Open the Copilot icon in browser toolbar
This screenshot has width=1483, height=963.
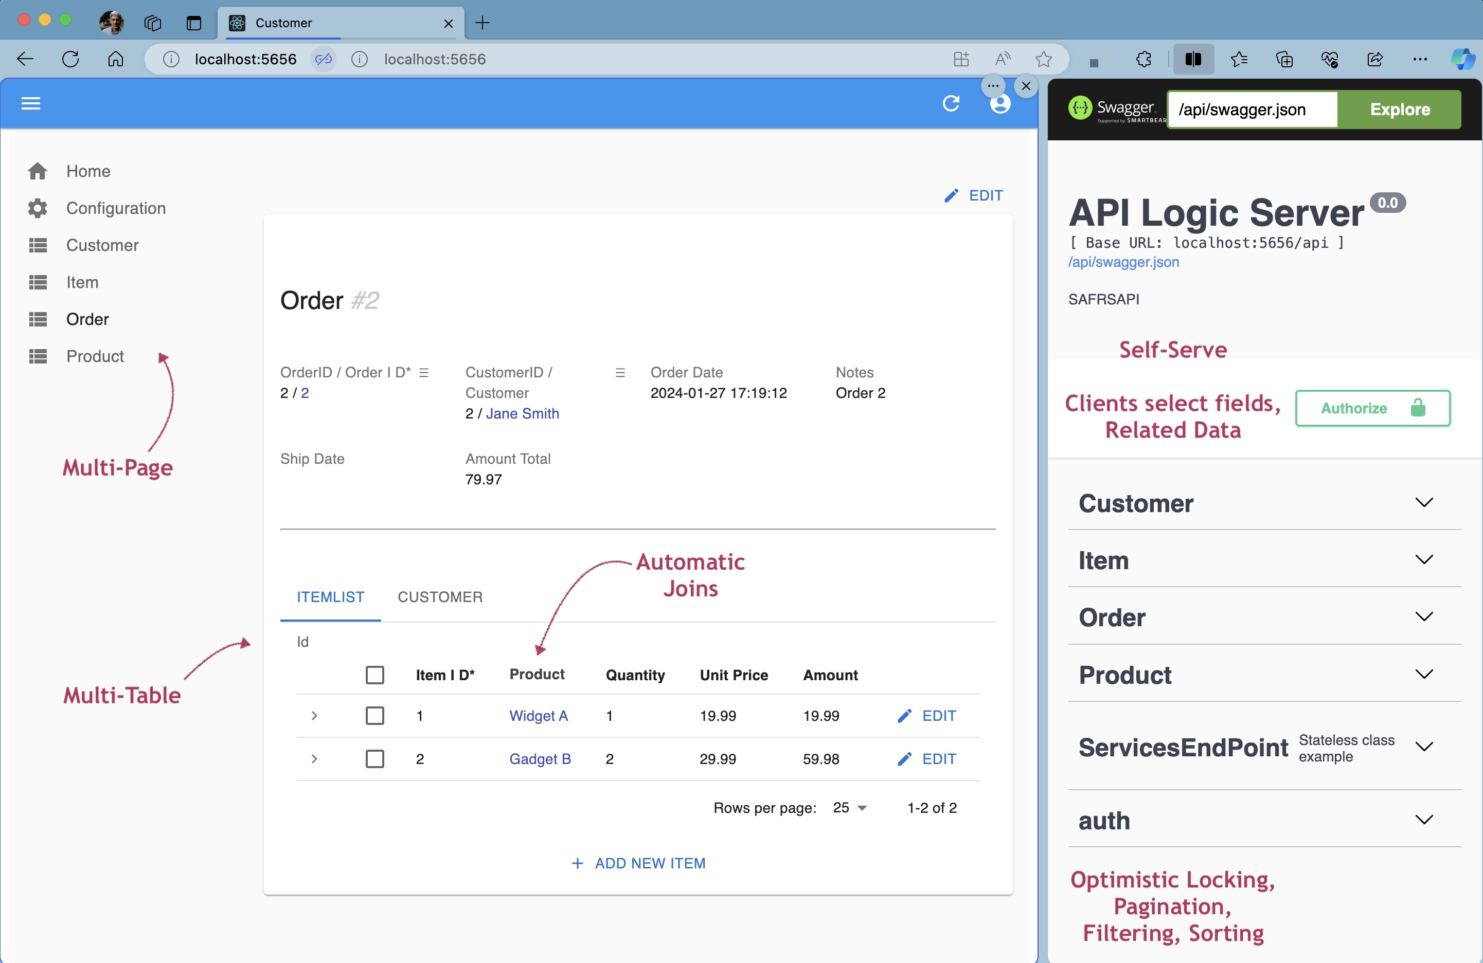[1461, 59]
